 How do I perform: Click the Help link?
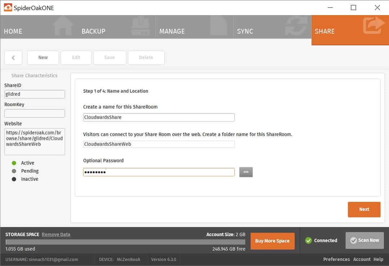tap(378, 259)
